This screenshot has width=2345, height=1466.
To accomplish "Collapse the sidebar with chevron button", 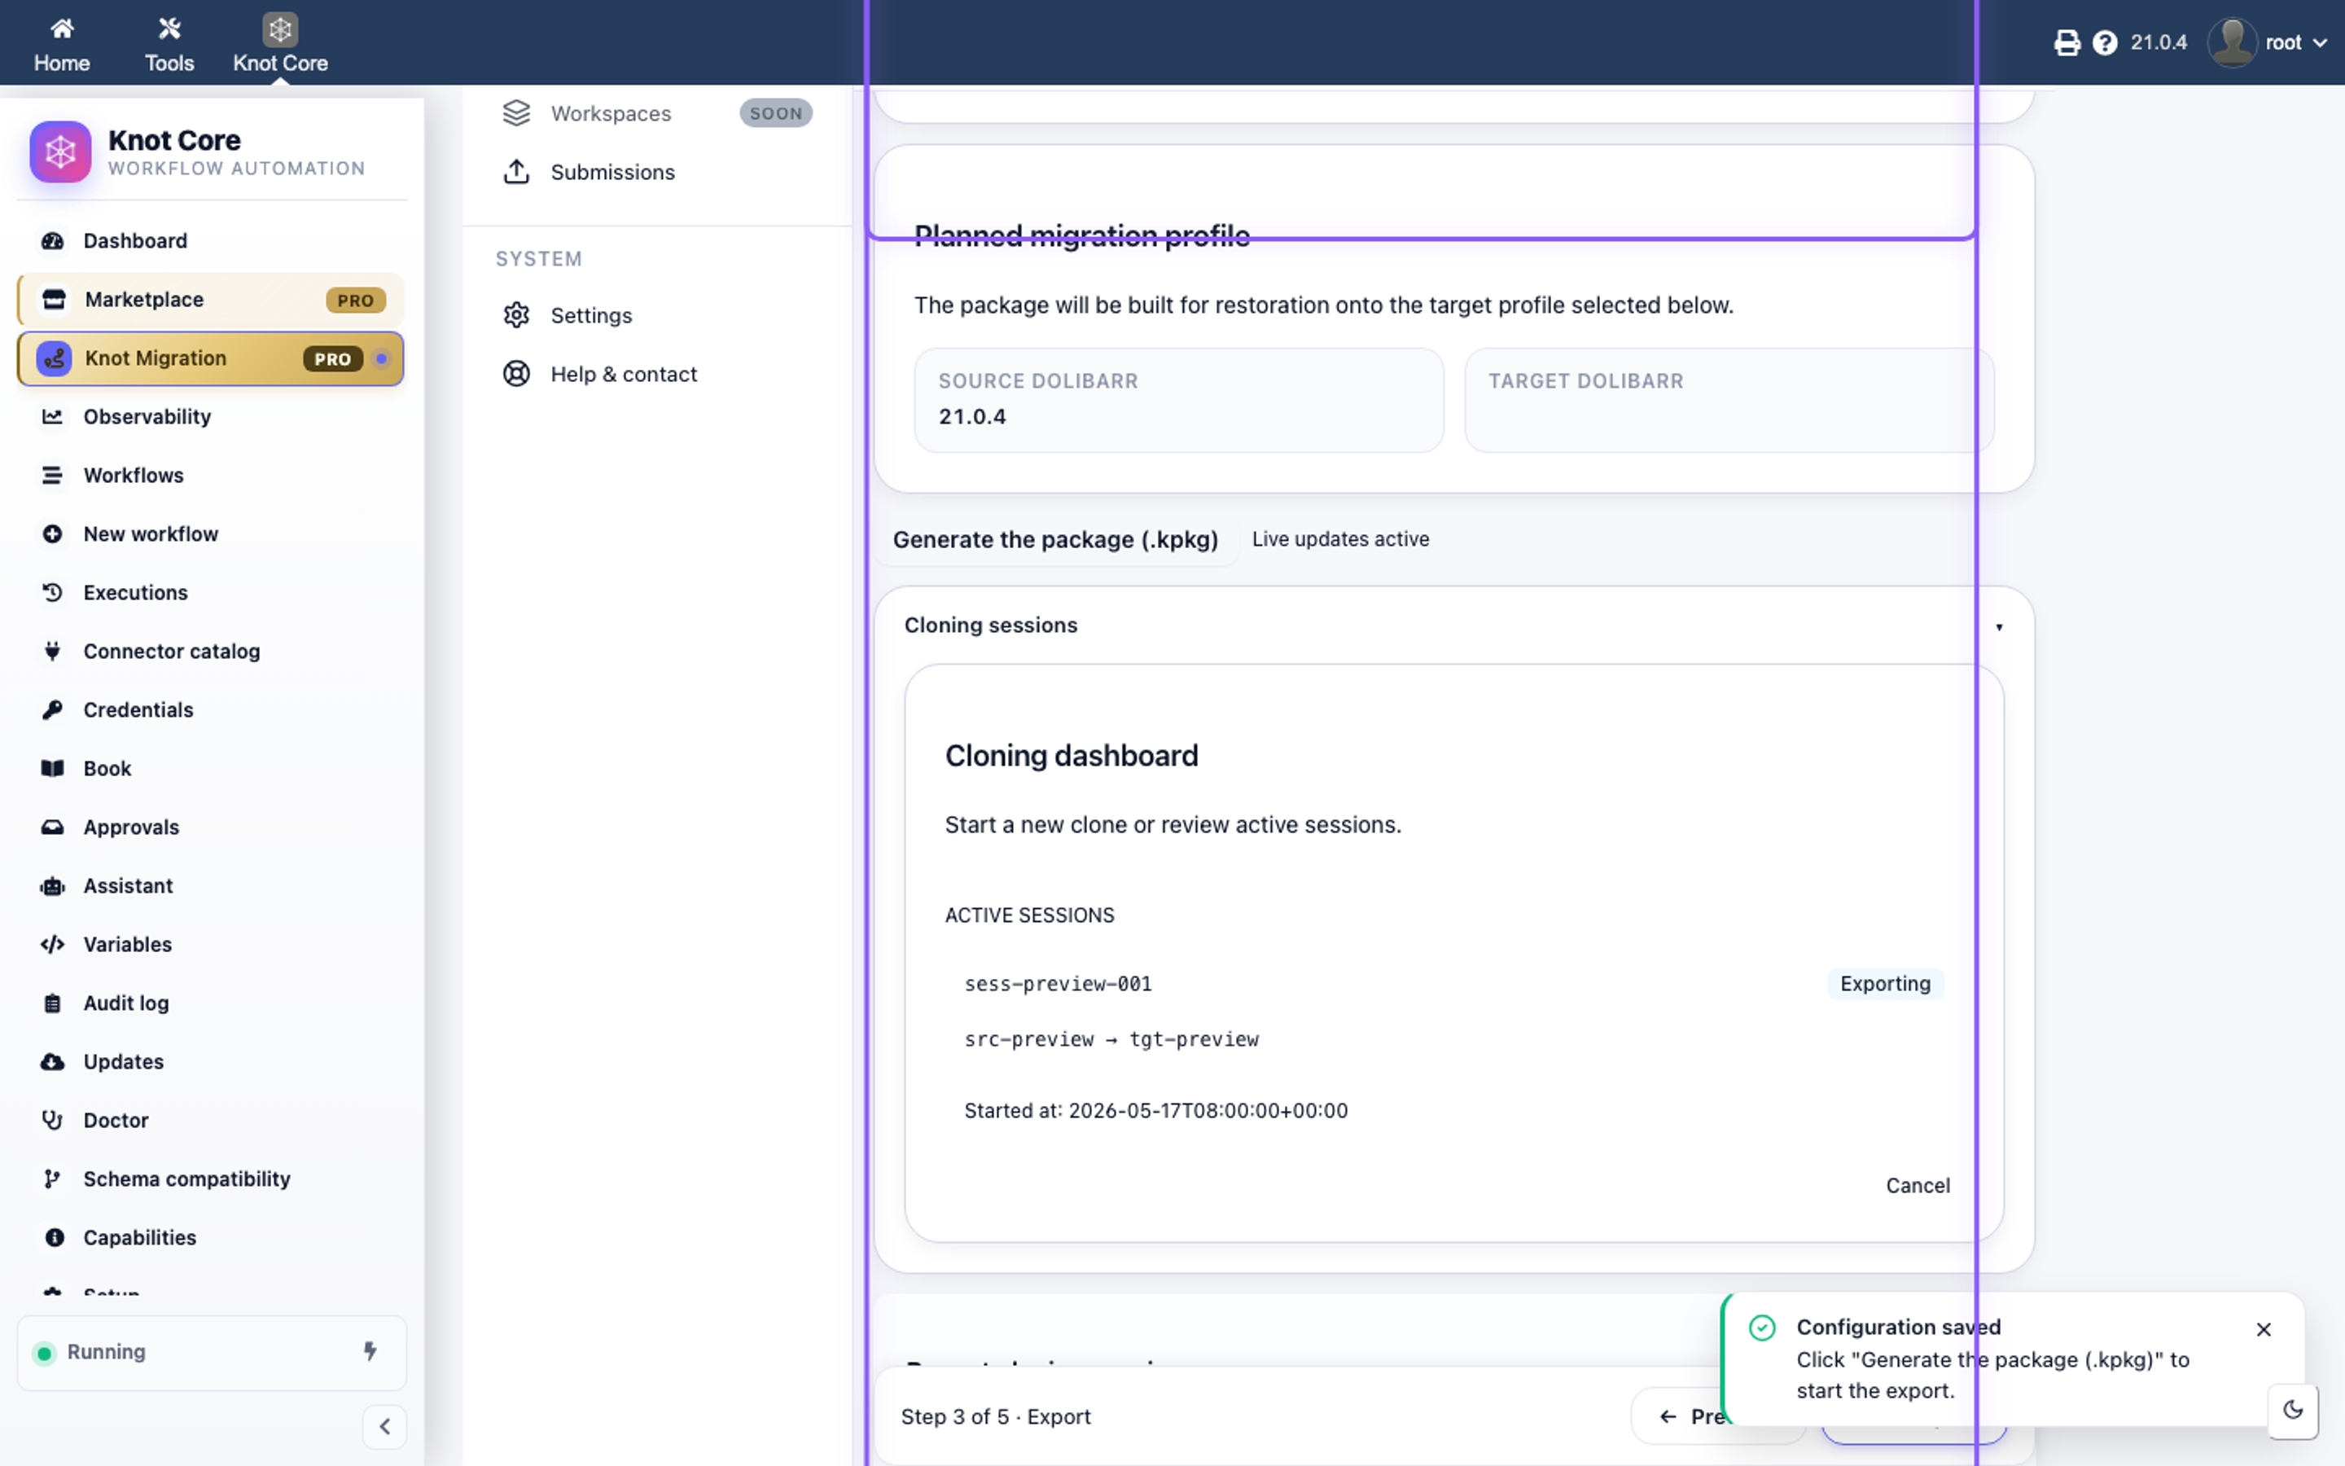I will [x=384, y=1426].
